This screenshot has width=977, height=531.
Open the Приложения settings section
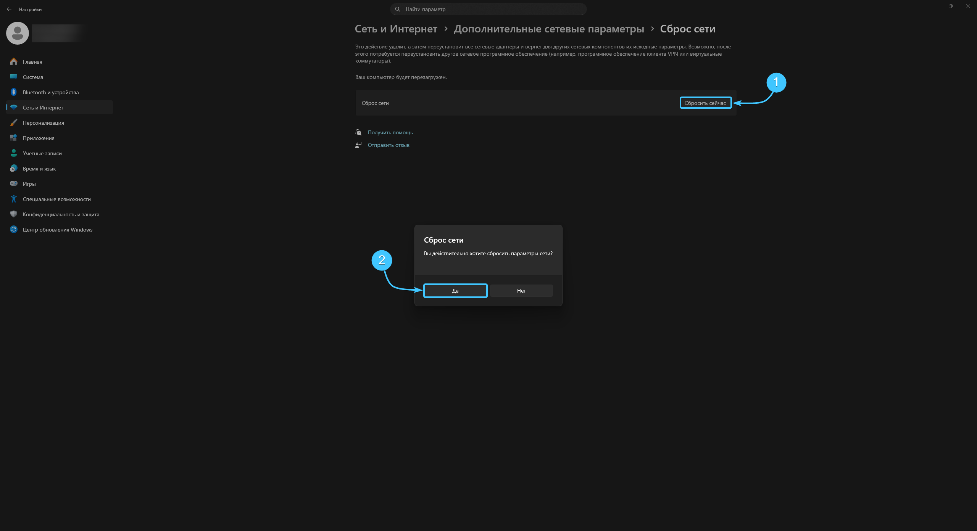(x=39, y=138)
